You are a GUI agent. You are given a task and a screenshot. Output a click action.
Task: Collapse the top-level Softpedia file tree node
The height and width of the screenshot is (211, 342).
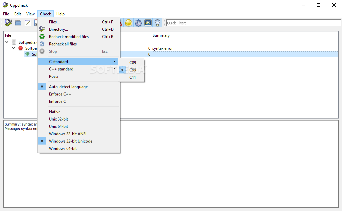pos(7,42)
